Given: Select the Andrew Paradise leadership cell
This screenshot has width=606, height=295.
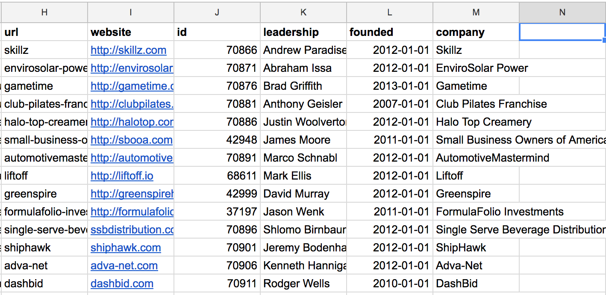Looking at the screenshot, I should [303, 50].
